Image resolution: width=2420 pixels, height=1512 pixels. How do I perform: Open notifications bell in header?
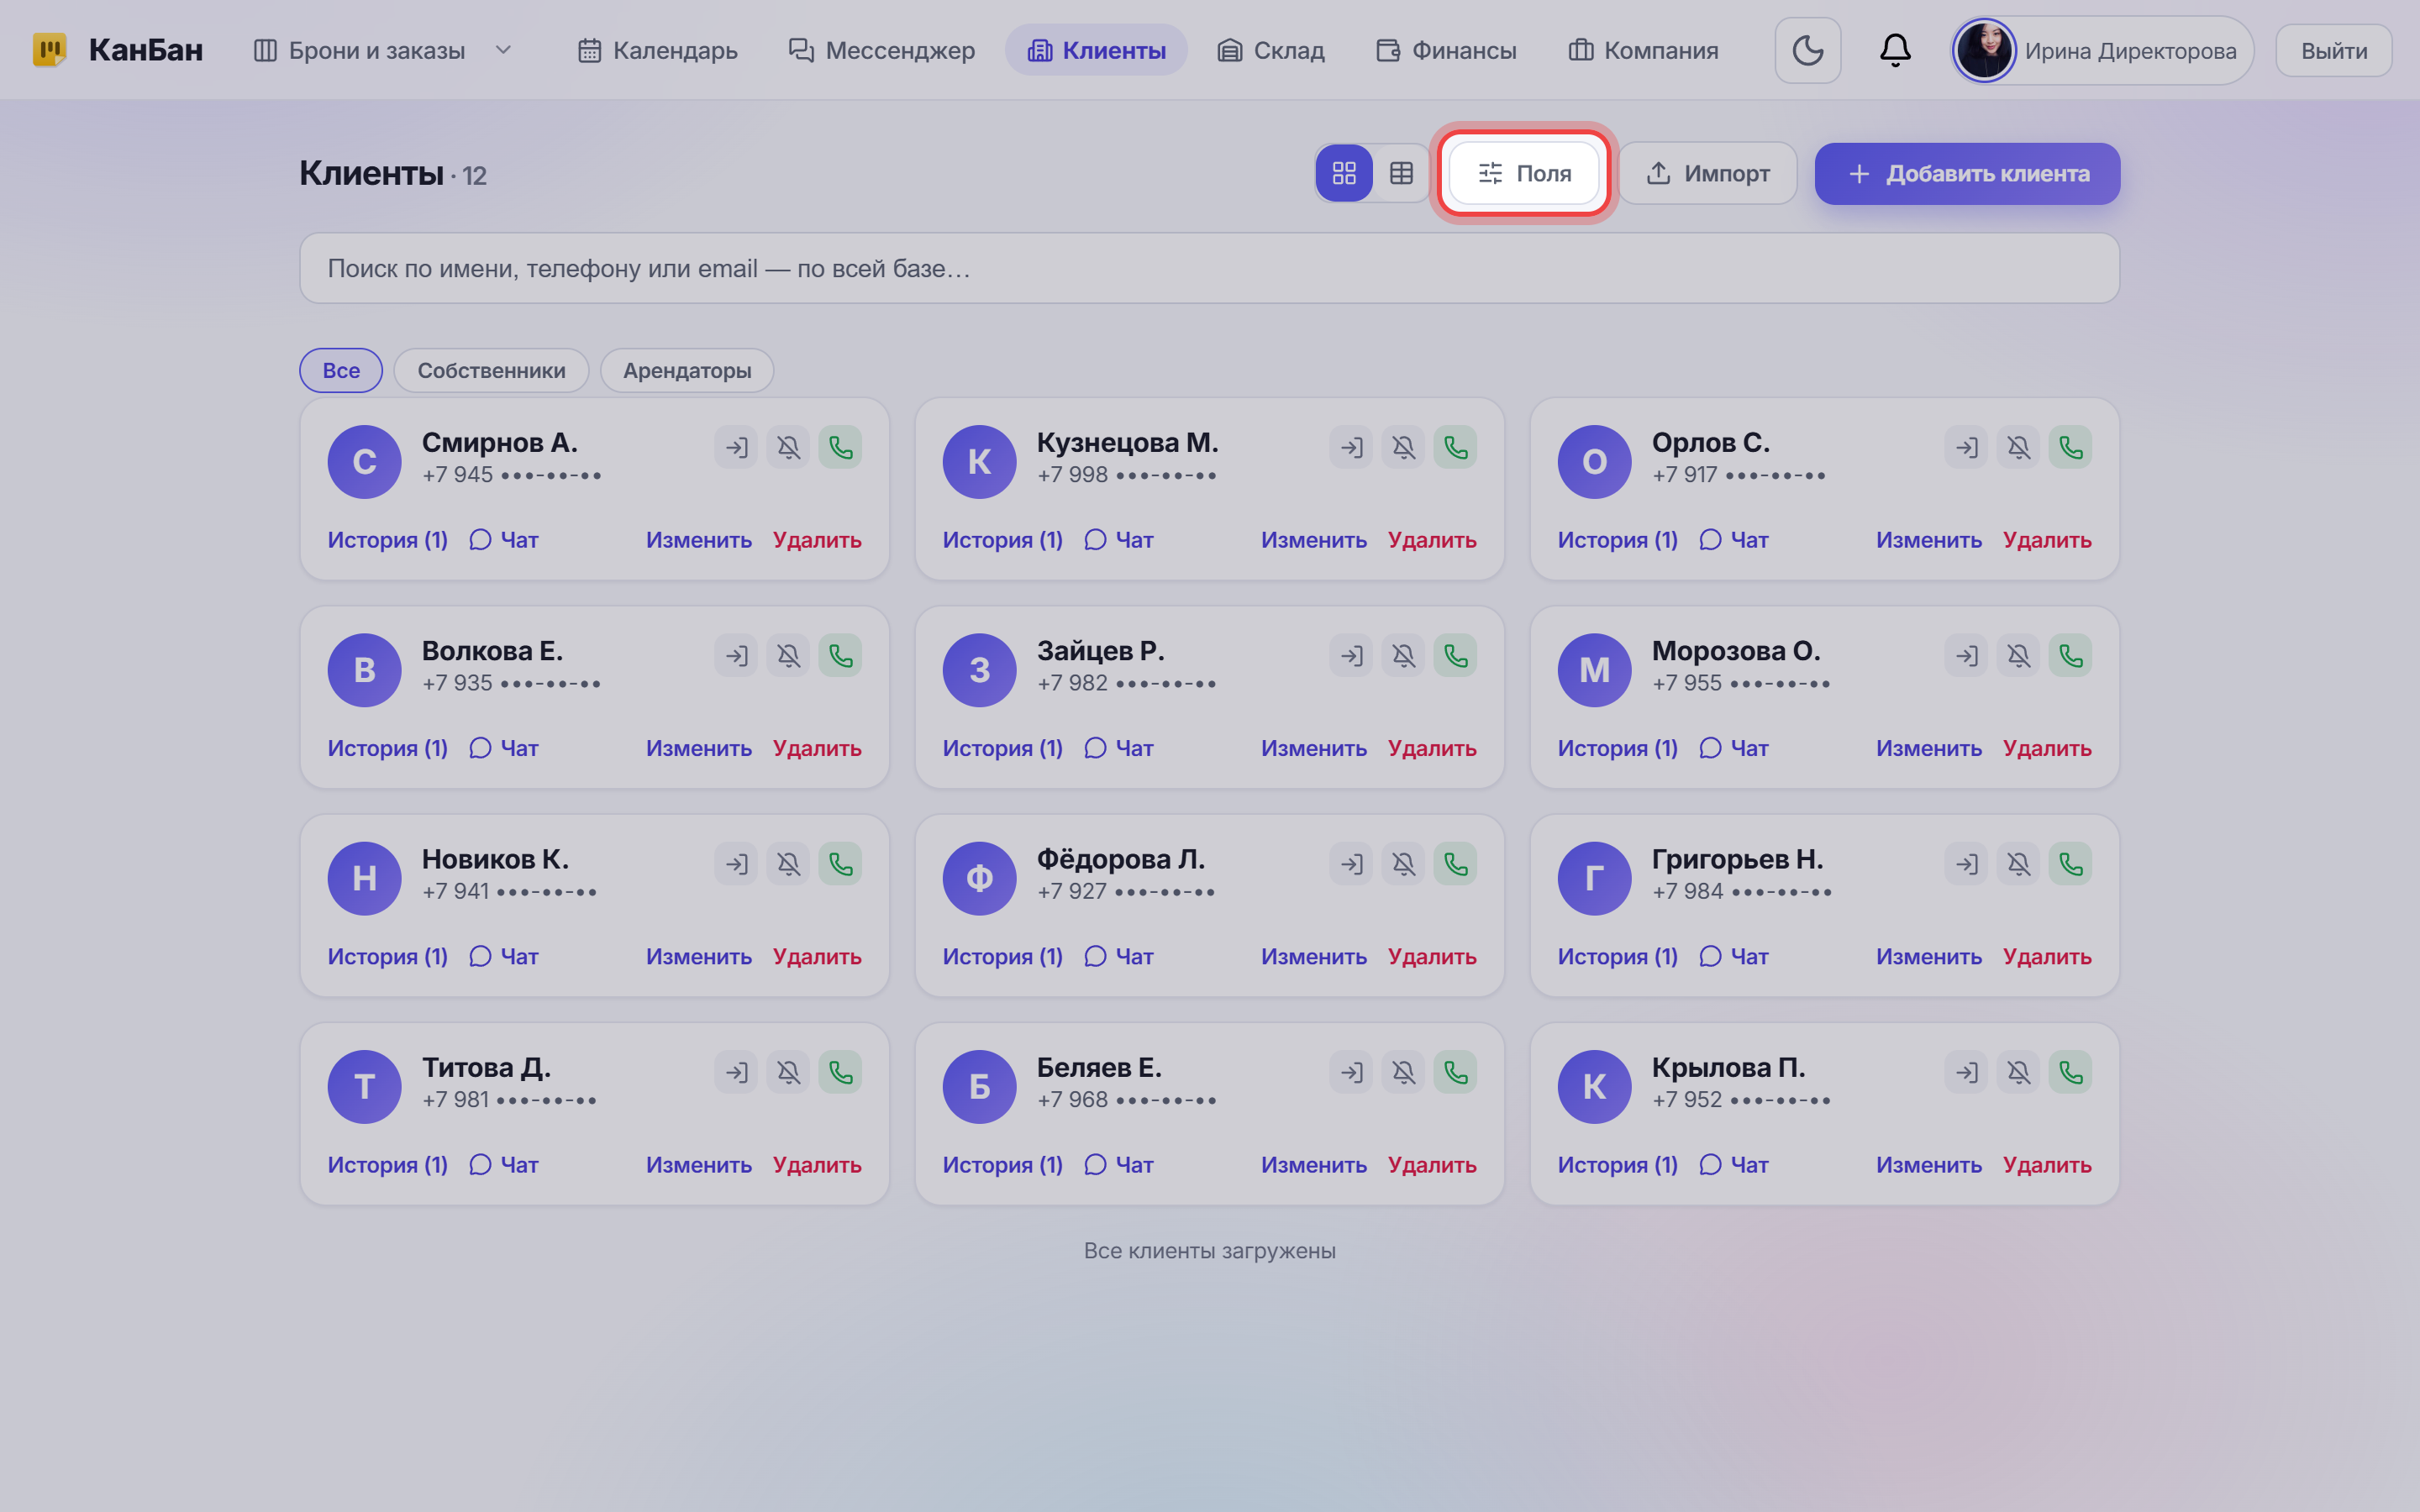click(1895, 50)
